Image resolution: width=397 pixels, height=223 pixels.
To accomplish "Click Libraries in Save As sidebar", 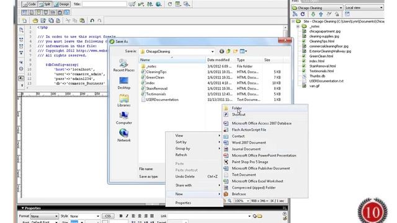I will (x=124, y=100).
